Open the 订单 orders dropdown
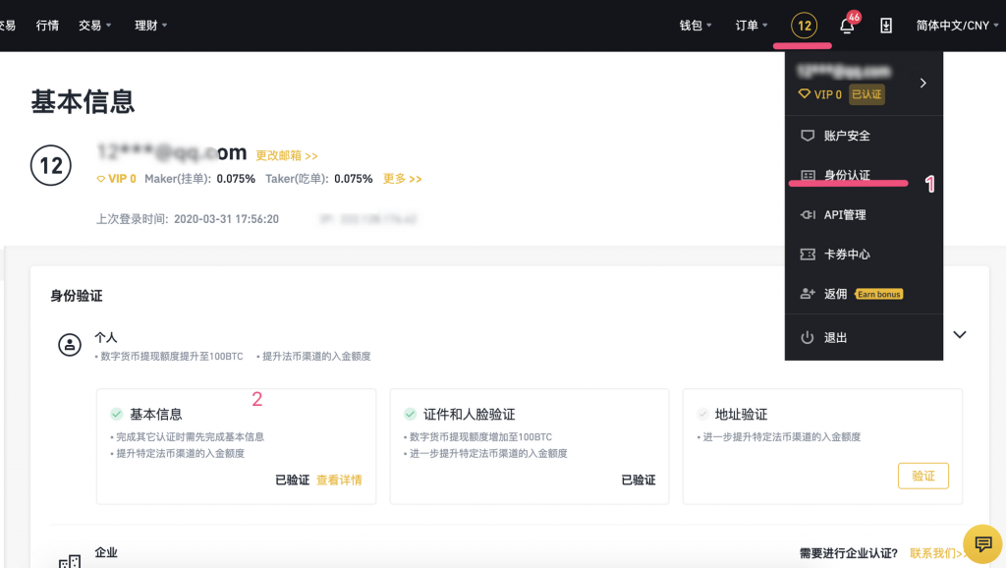 [751, 25]
